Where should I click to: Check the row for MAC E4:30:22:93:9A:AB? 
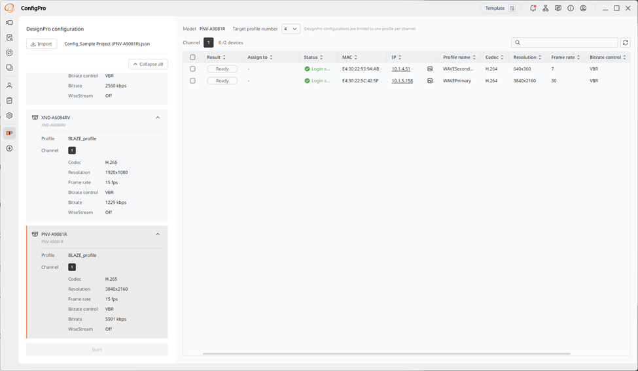tap(192, 69)
